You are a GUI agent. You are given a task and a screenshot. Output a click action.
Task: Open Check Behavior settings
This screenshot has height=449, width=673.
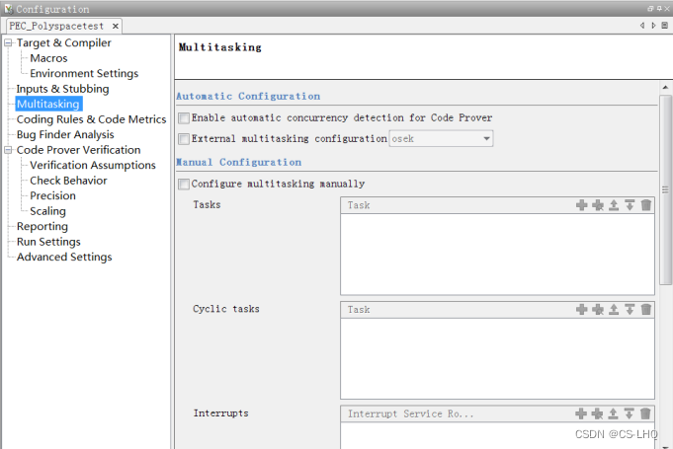(68, 181)
